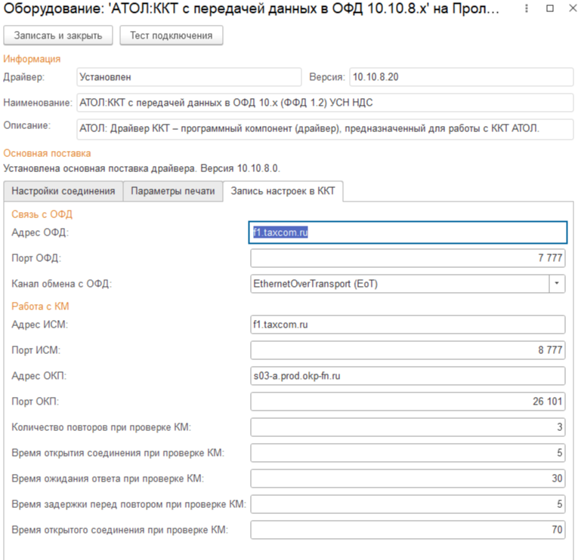Open the 'Параметры печати' tab
Viewport: 581px width, 560px height.
[x=172, y=191]
